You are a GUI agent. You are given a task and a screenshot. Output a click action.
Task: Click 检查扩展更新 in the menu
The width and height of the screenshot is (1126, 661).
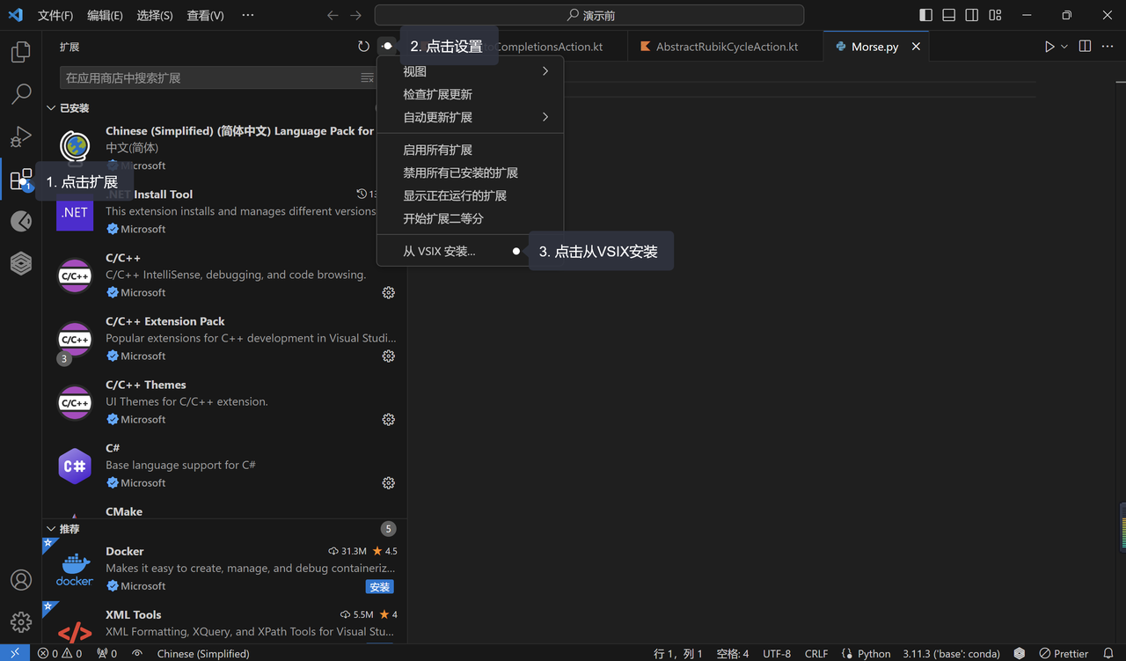(x=437, y=94)
